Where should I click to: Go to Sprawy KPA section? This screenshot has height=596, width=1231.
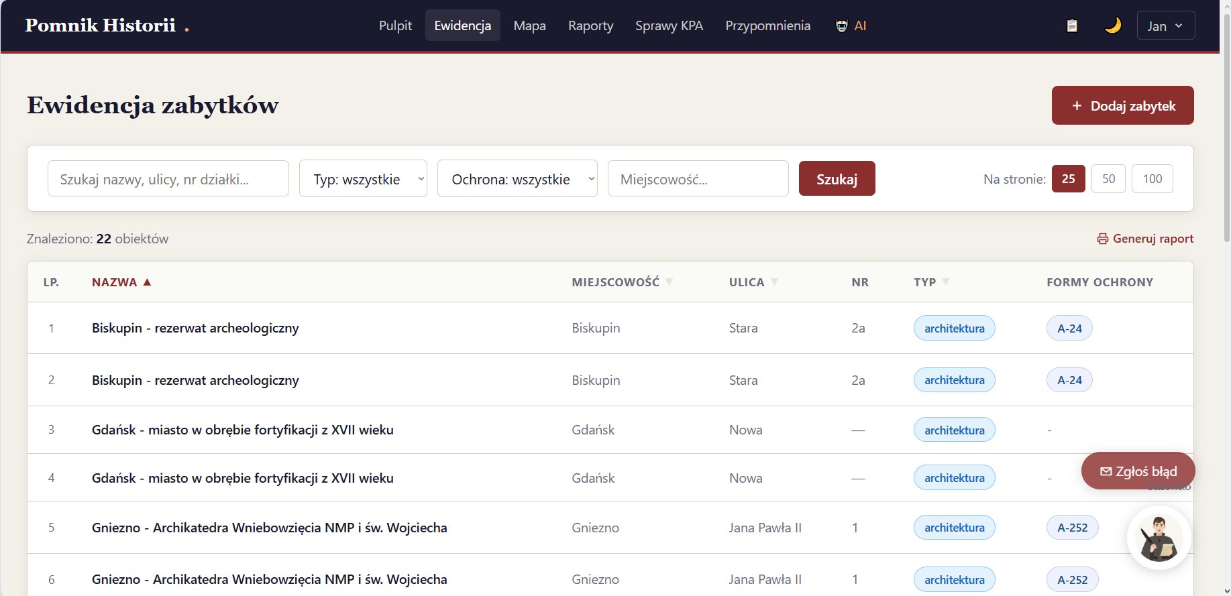click(x=669, y=25)
